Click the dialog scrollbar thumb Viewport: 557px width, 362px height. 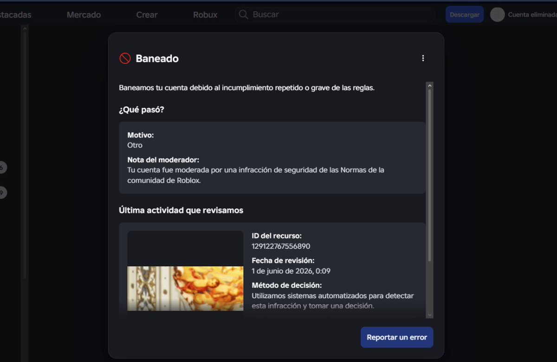(429, 175)
